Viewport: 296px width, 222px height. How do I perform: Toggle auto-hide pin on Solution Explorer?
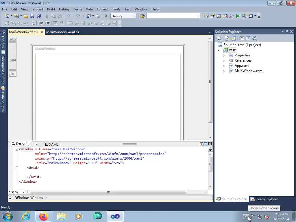click(x=287, y=32)
